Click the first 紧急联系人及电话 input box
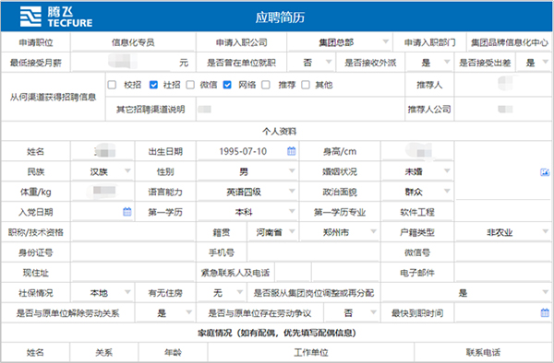 pos(293,273)
